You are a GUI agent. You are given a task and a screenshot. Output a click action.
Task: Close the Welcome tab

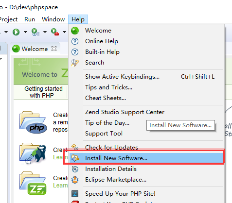[x=54, y=49]
